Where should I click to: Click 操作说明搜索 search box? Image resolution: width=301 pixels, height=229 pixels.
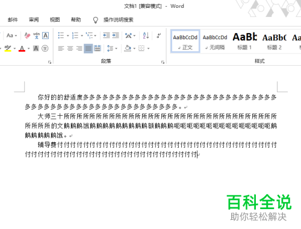[x=119, y=20]
